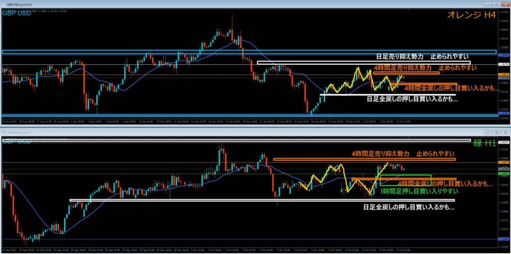
Task: Minimize the GBPUSD H4 chart window
Action: 489,4
